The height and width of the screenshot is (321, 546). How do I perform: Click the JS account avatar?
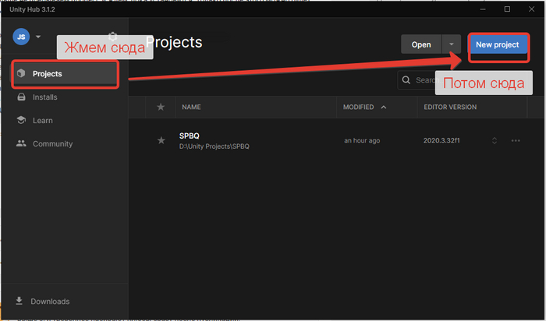pos(21,37)
